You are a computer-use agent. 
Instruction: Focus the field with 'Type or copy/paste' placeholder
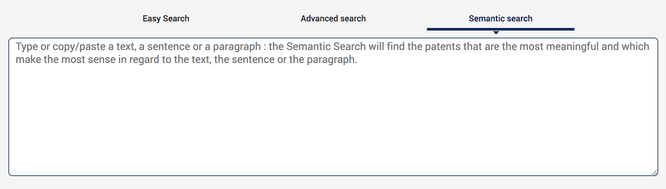[333, 97]
